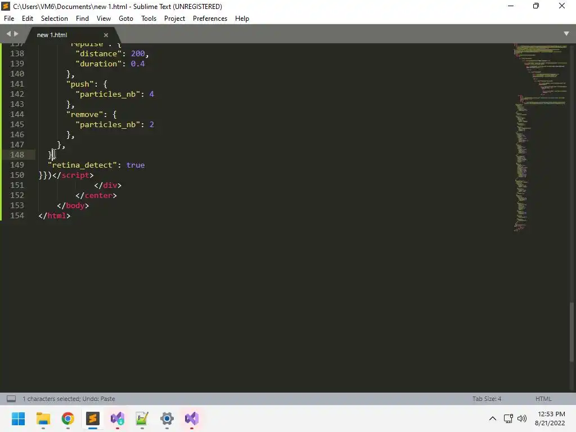Open File Explorer from taskbar
576x432 pixels.
coord(43,418)
